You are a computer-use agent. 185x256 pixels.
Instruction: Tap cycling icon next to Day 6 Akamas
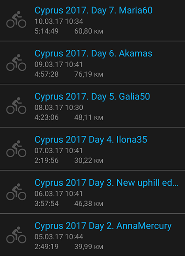[x=16, y=62]
